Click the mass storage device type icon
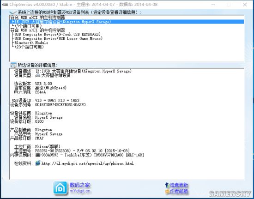This screenshot has height=199, width=254. click(x=38, y=75)
